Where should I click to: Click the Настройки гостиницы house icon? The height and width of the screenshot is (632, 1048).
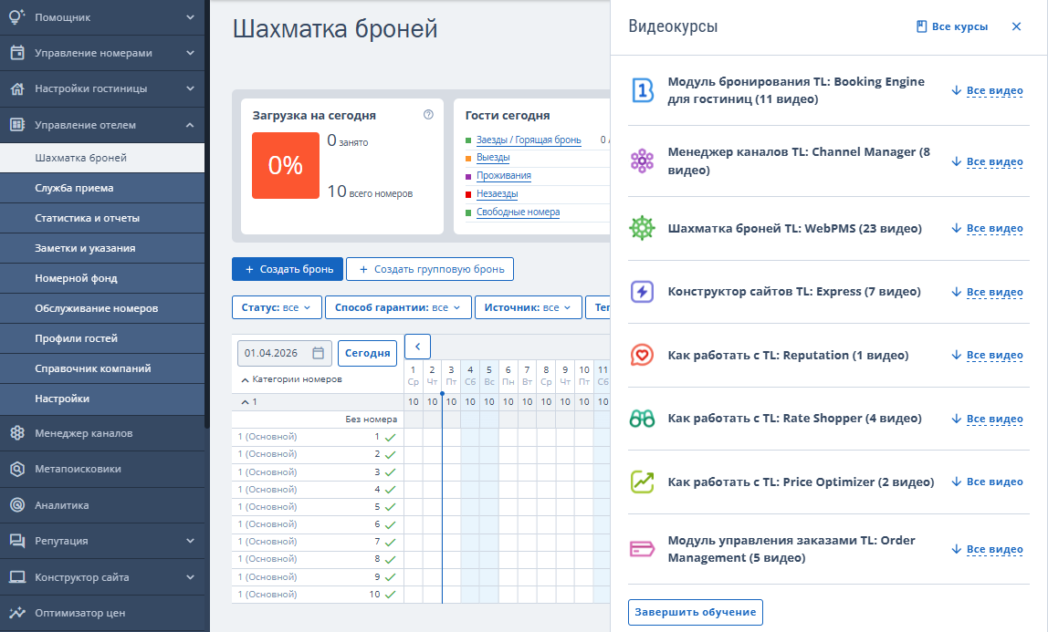coord(17,88)
